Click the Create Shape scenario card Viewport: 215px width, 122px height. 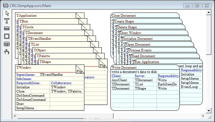(x=124, y=21)
